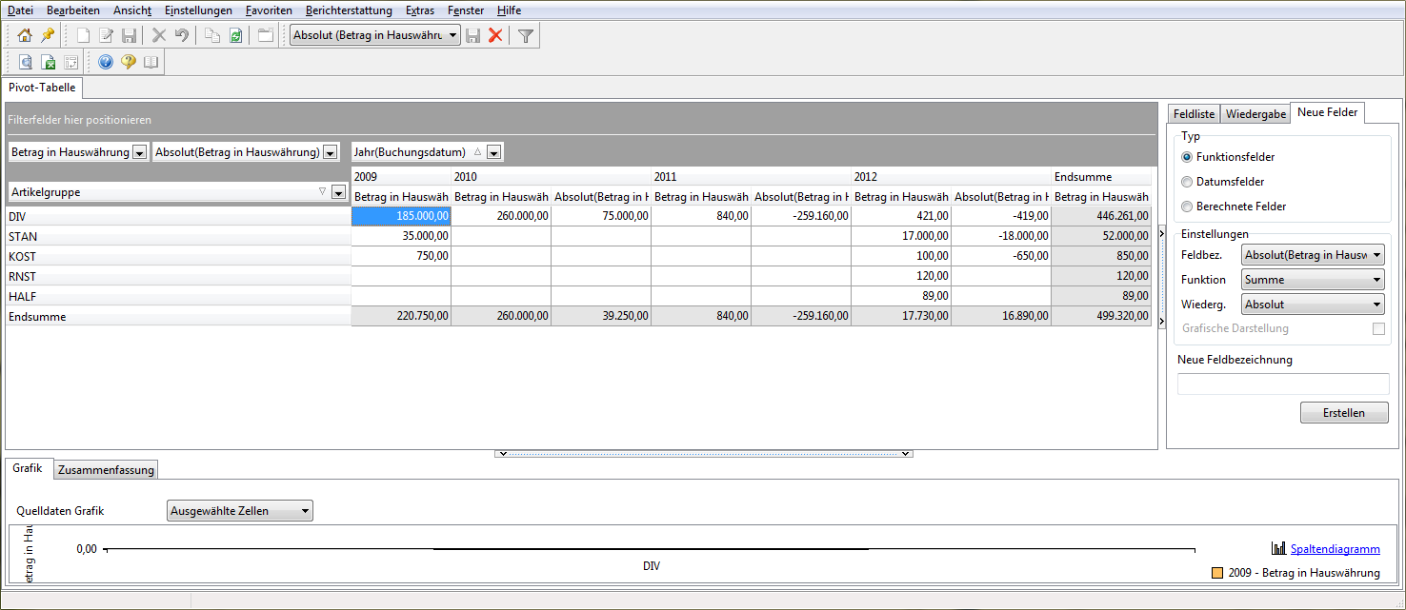Screen dimensions: 1406x610
Task: Open the manual book icon
Action: point(151,62)
